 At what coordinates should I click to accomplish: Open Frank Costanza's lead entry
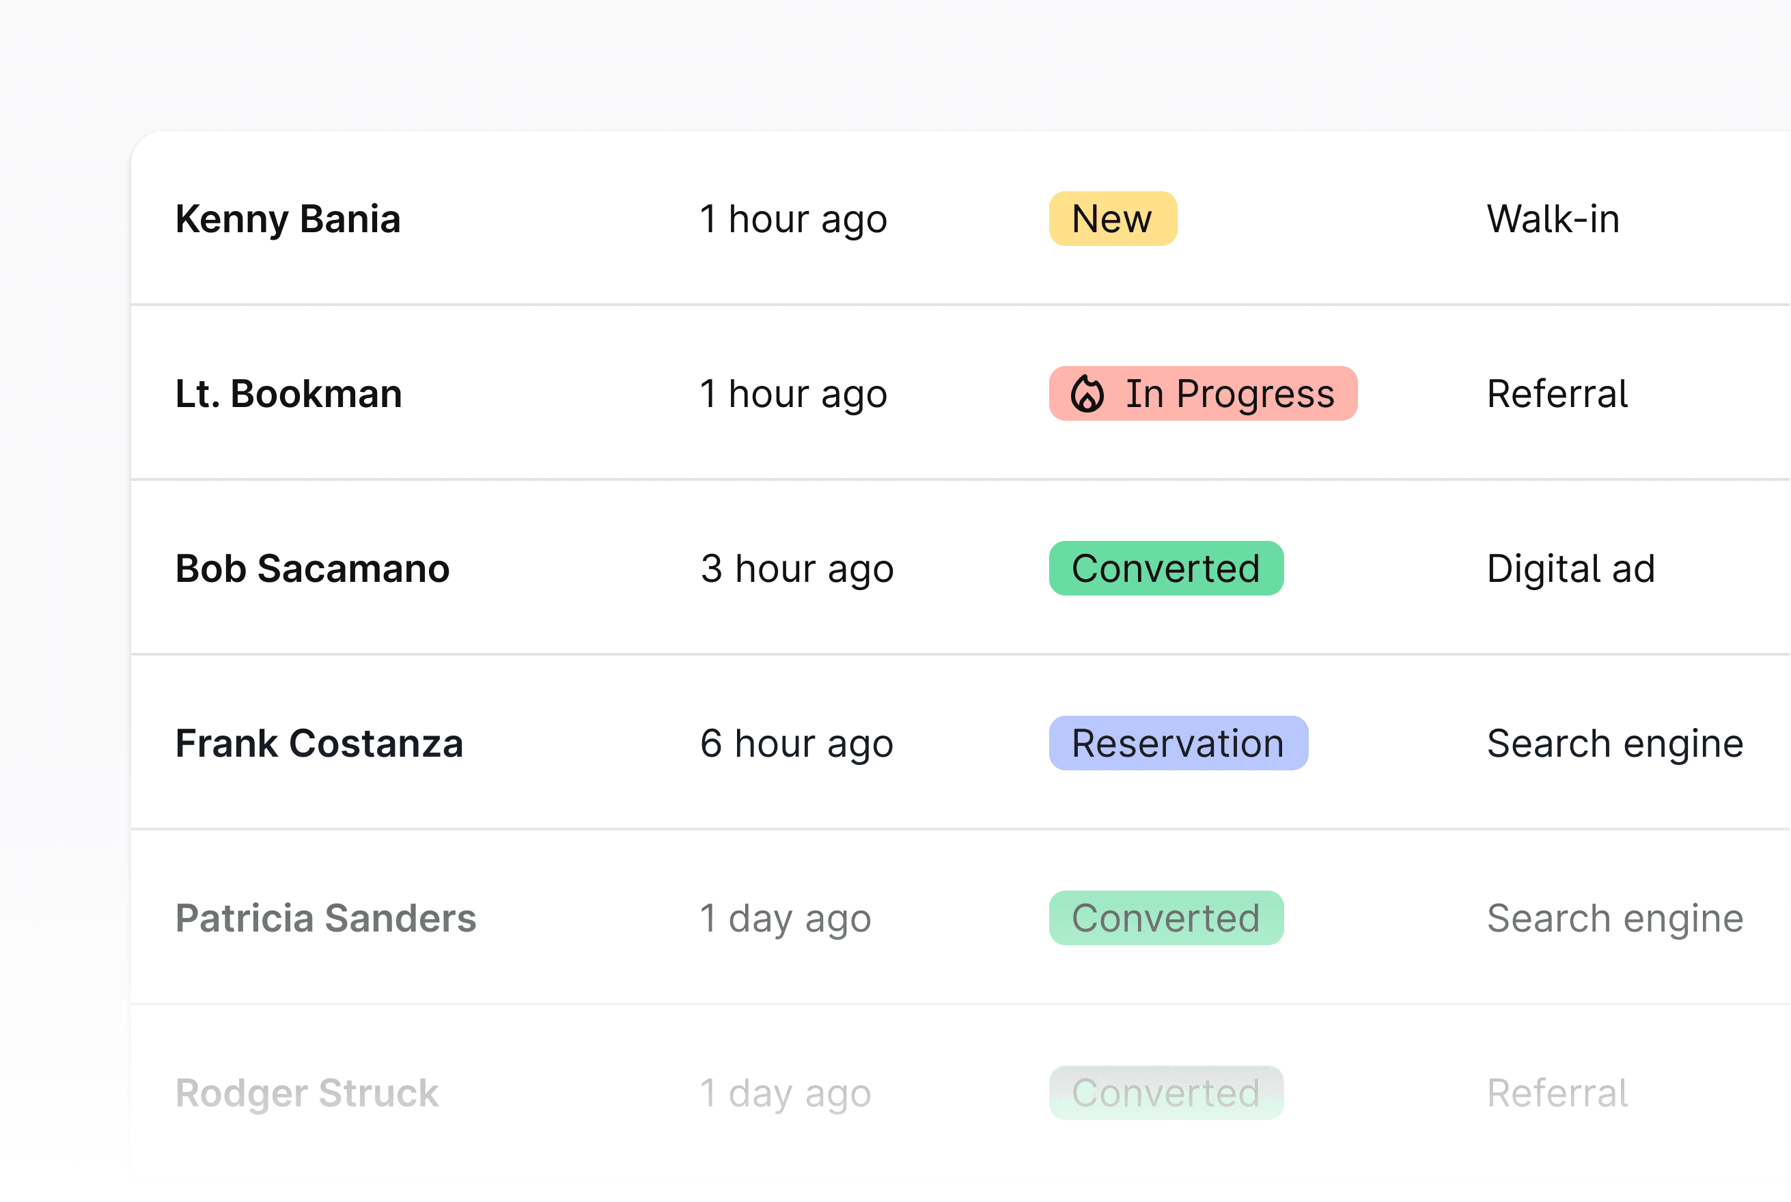pos(319,744)
